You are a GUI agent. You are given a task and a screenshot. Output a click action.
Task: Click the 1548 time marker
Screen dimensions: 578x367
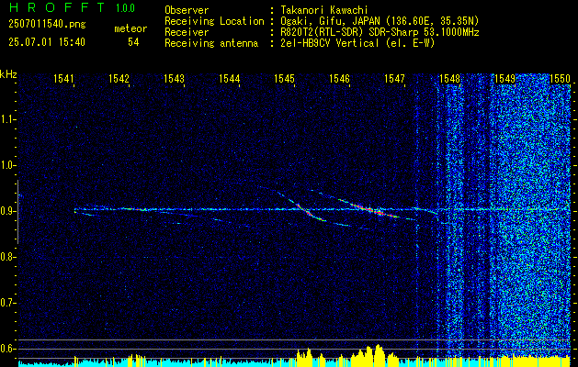(449, 78)
